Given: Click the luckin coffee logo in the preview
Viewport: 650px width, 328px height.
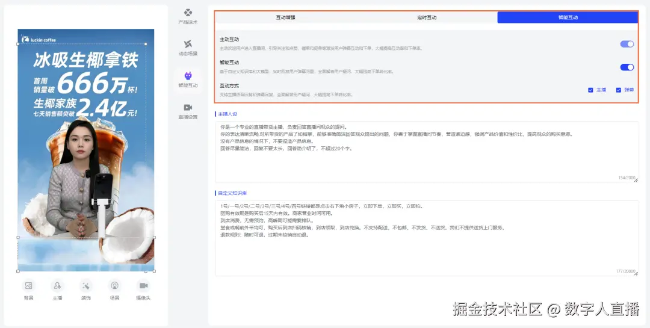Looking at the screenshot, I should (38, 39).
